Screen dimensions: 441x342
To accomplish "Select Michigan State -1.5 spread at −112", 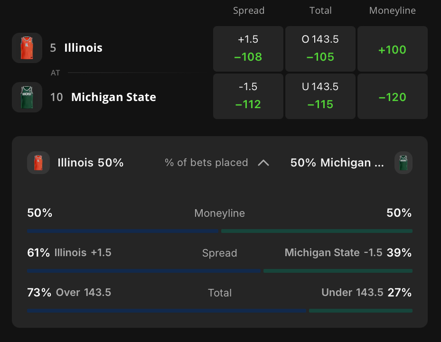I will pos(248,96).
